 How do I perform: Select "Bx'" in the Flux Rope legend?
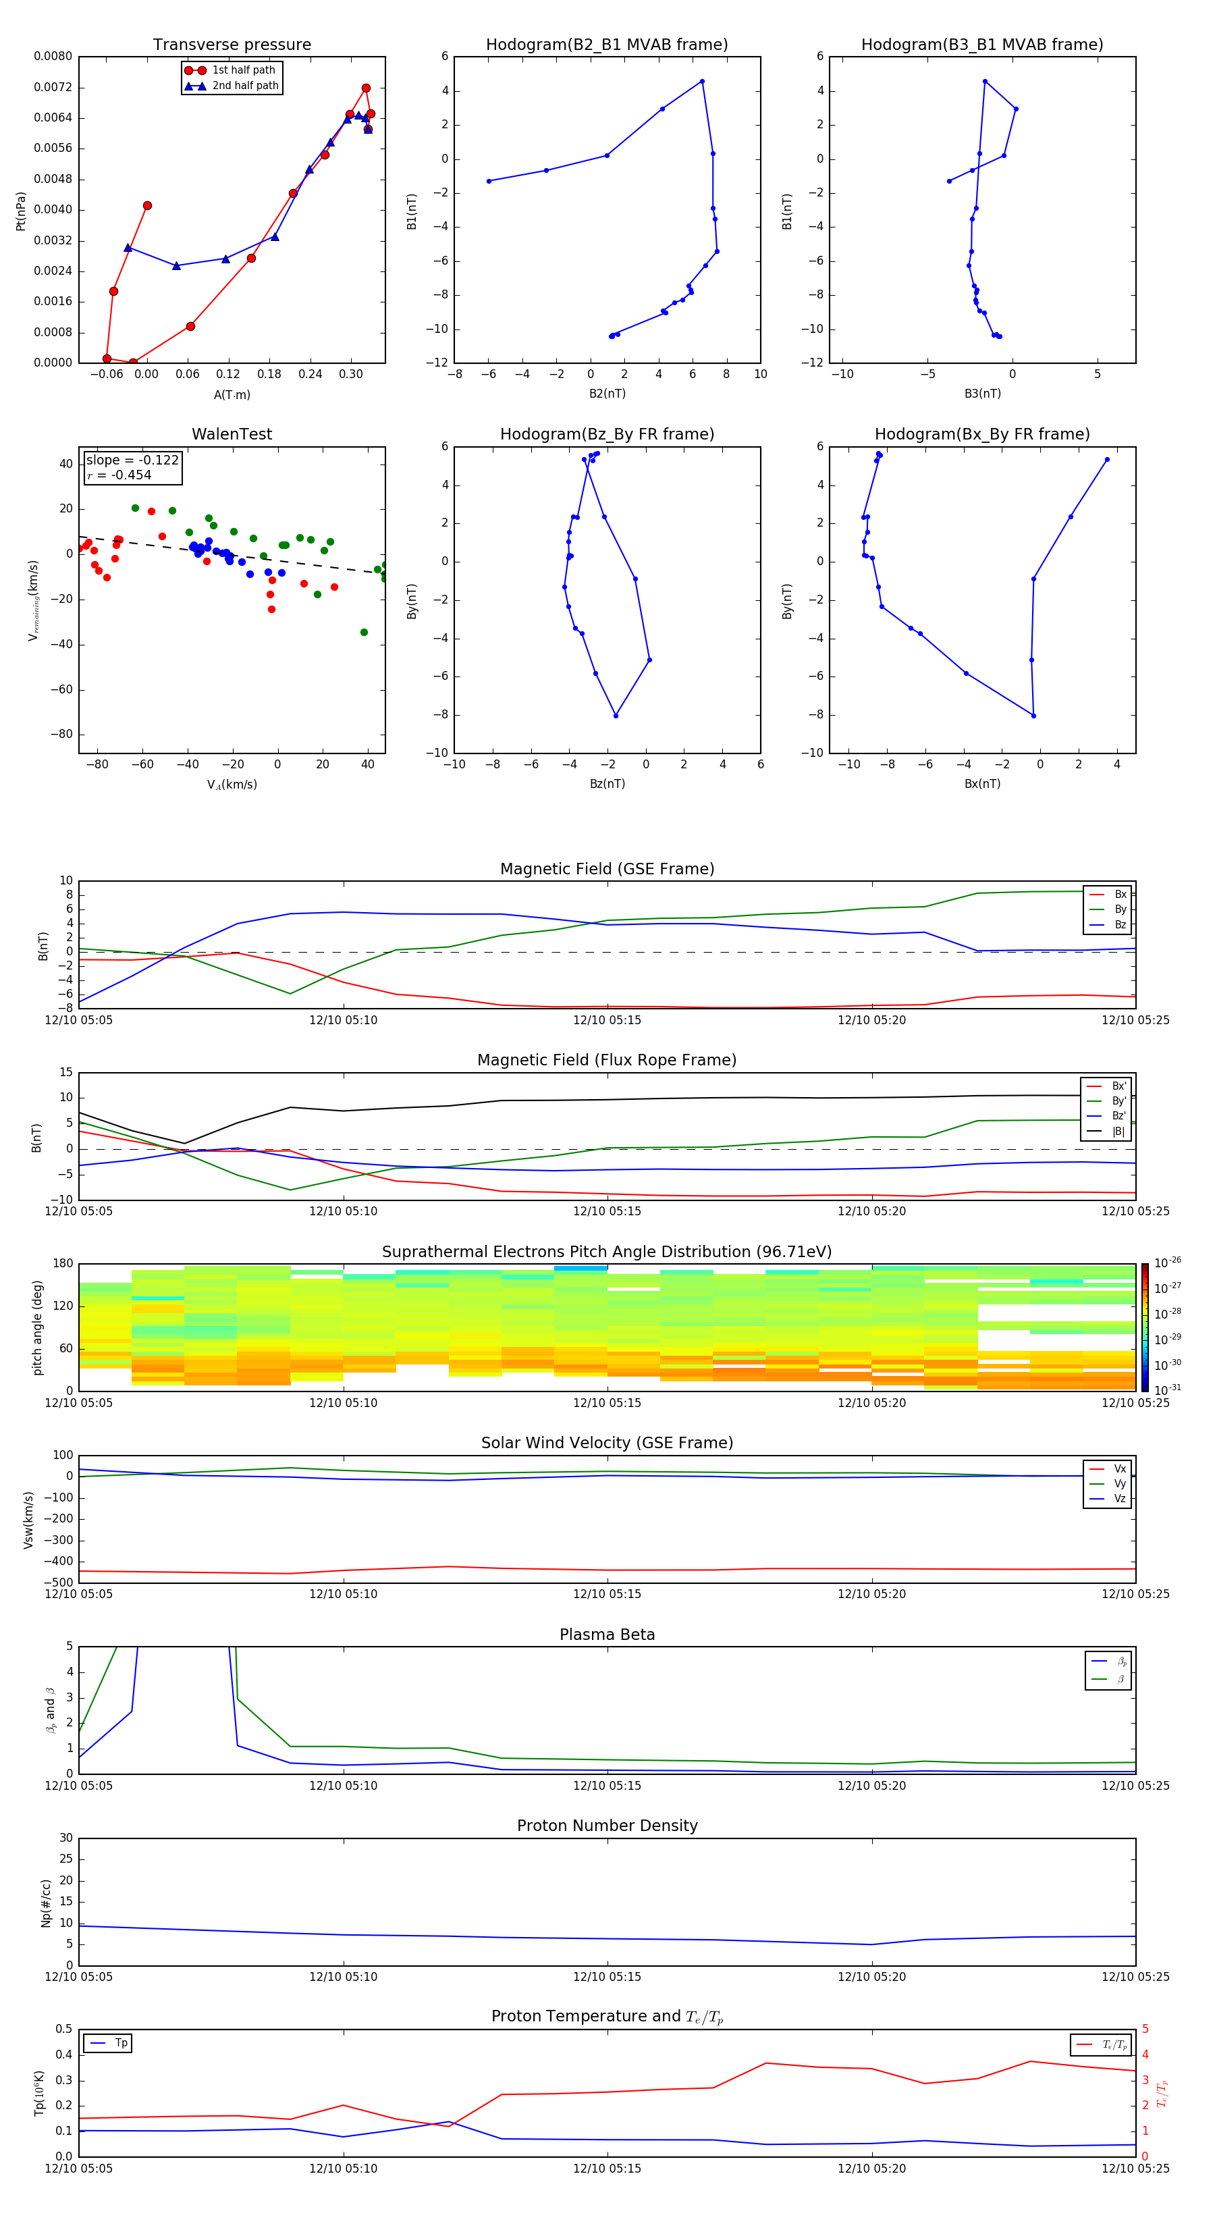[x=1107, y=1086]
